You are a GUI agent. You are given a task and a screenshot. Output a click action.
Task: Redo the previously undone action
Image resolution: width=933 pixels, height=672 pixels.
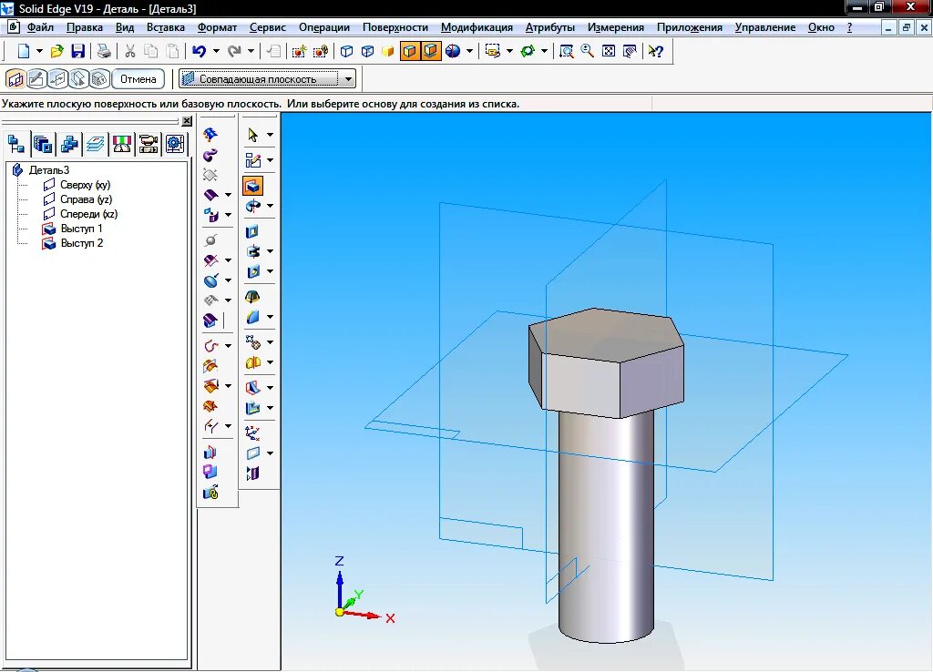point(234,51)
